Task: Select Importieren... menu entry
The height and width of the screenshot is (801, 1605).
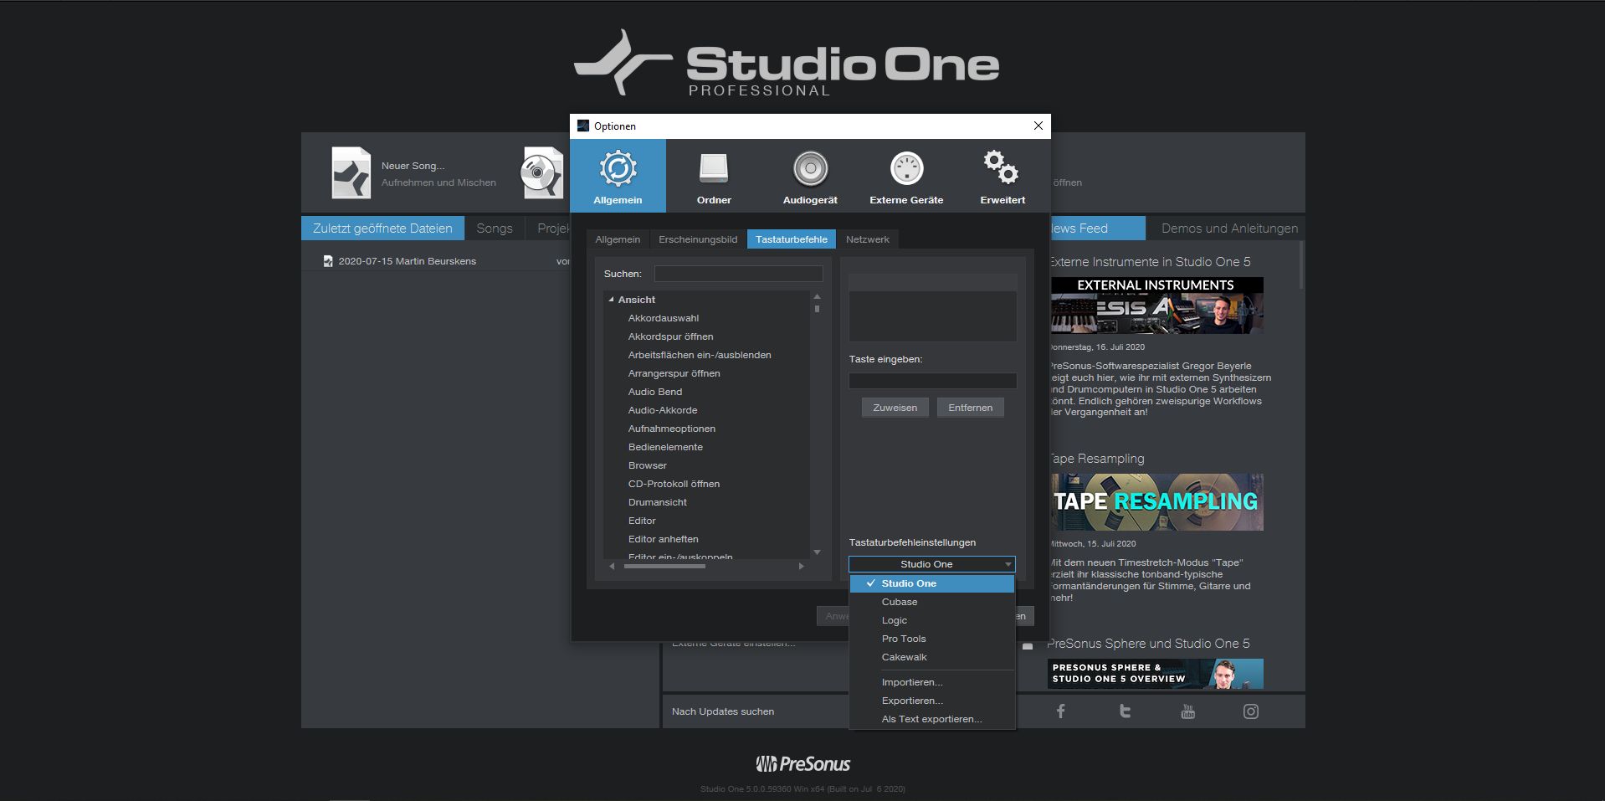Action: pos(931,682)
